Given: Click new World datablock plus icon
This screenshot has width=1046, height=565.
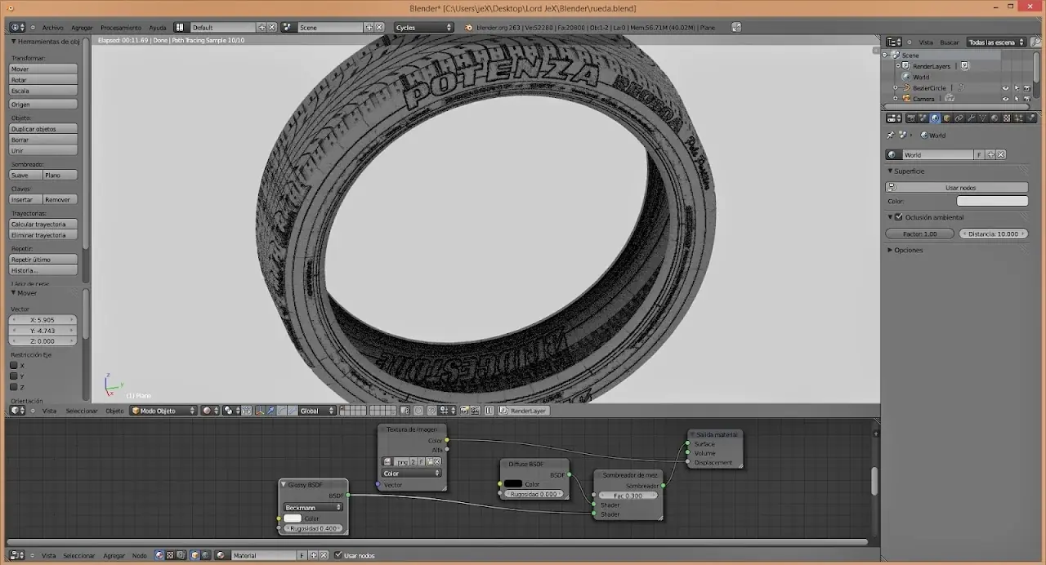Looking at the screenshot, I should coord(990,154).
